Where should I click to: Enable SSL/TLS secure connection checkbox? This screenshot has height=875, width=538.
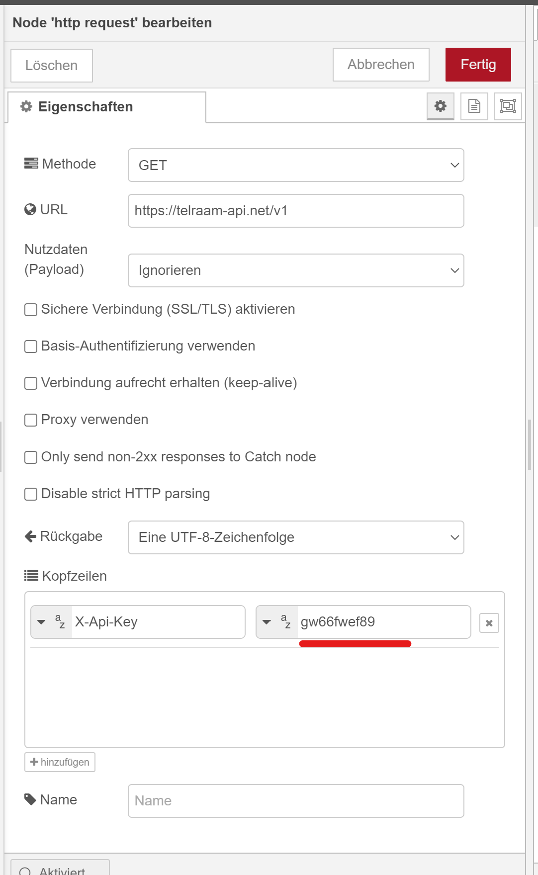(31, 310)
